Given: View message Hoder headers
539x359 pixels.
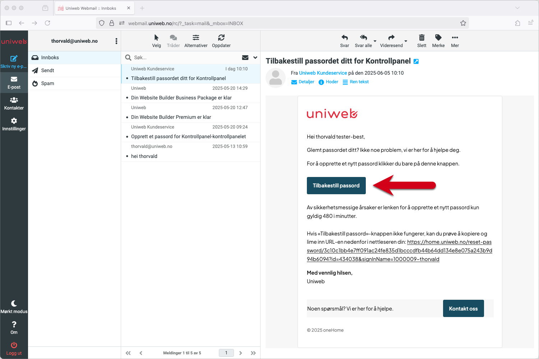Looking at the screenshot, I should pos(328,82).
